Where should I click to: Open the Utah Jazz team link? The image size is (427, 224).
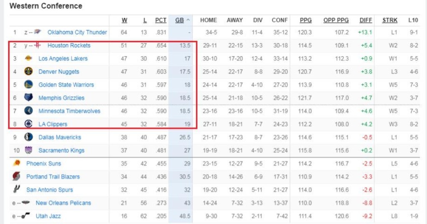[48, 216]
